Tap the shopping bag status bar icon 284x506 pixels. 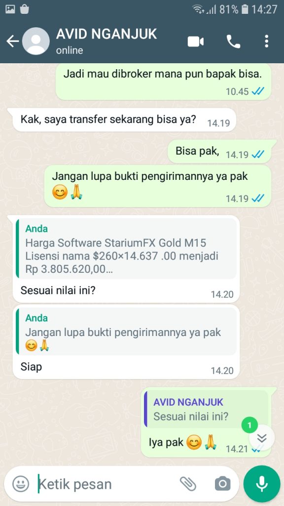[25, 9]
